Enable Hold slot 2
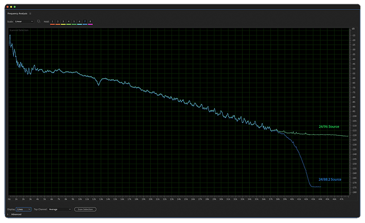The width and height of the screenshot is (365, 223). 58,21
